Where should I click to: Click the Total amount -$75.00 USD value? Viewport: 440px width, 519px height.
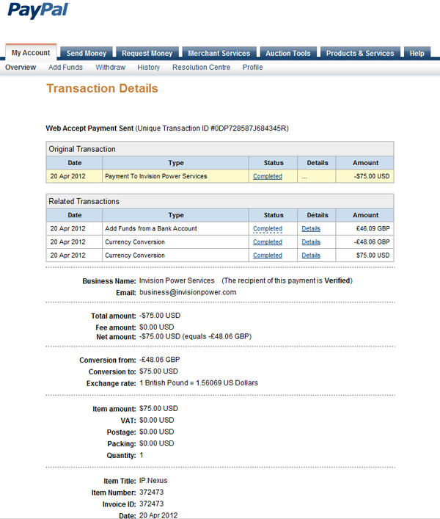[160, 316]
